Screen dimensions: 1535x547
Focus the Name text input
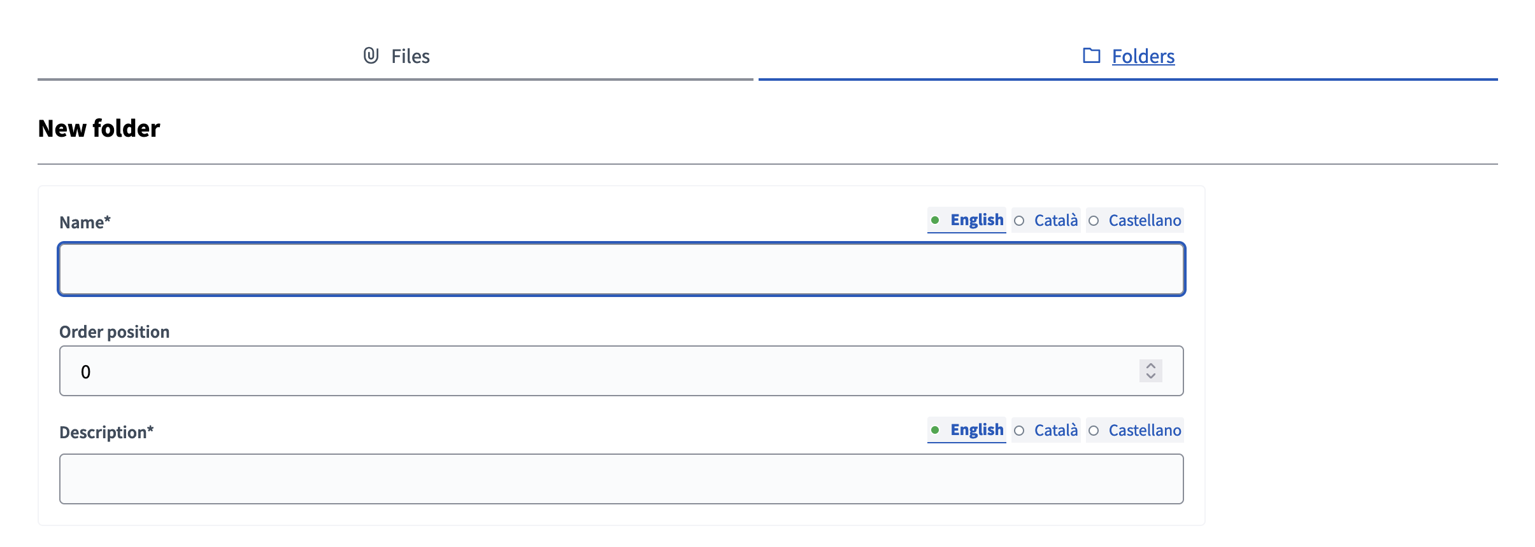(621, 269)
